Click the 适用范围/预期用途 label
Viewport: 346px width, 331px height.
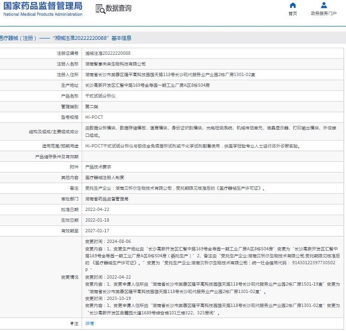coord(60,146)
